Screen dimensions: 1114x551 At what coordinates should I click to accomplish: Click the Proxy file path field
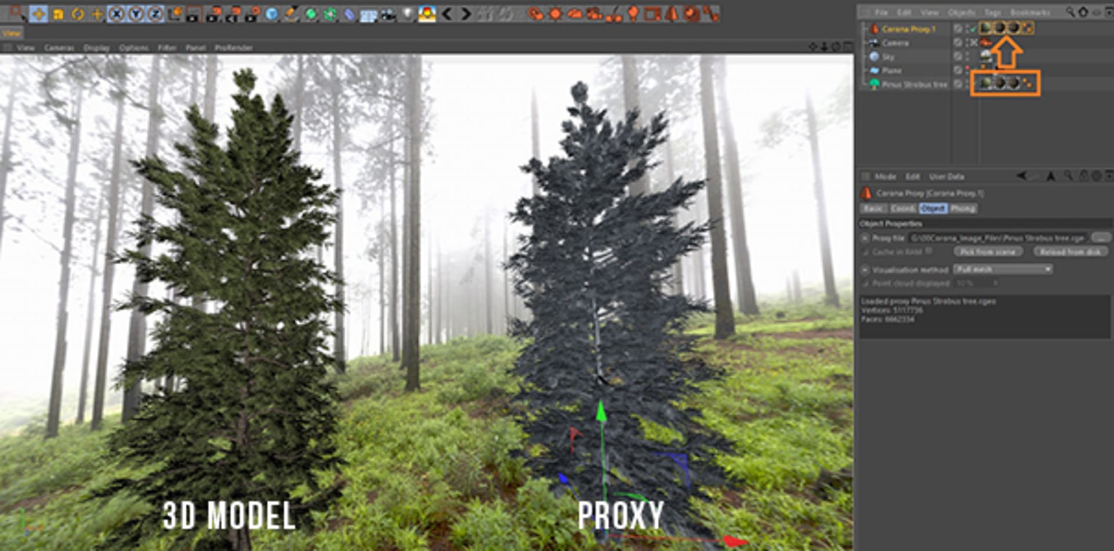click(x=997, y=238)
